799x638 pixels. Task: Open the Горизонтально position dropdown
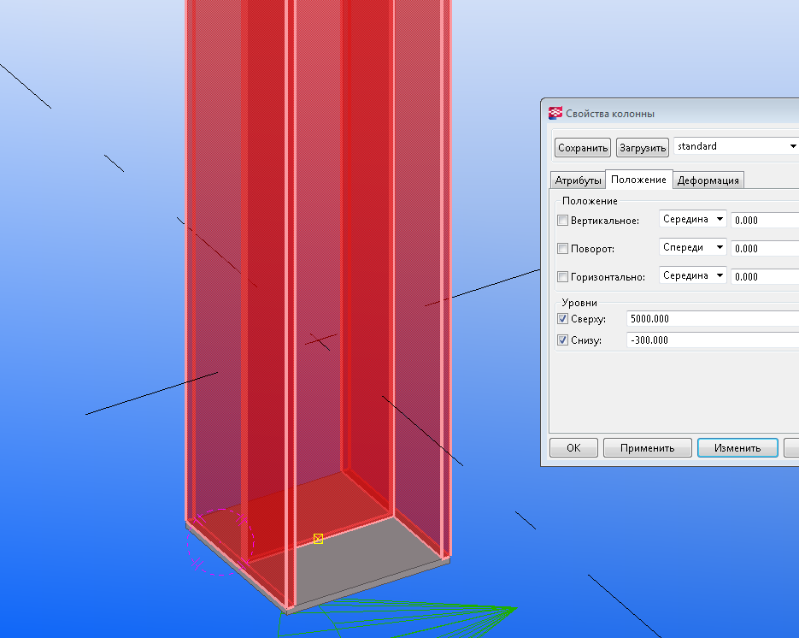[x=693, y=276]
